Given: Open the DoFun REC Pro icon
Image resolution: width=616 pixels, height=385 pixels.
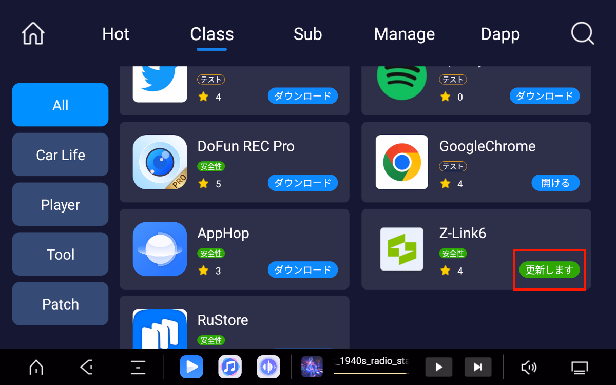Looking at the screenshot, I should 160,162.
